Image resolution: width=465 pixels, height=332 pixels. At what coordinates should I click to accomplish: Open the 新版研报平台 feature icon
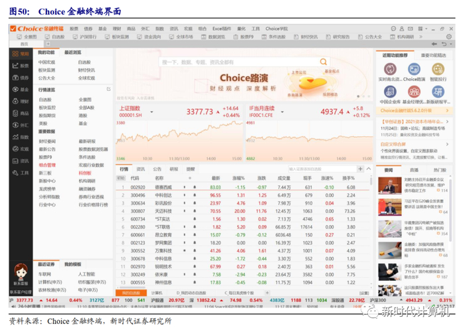tap(438, 92)
